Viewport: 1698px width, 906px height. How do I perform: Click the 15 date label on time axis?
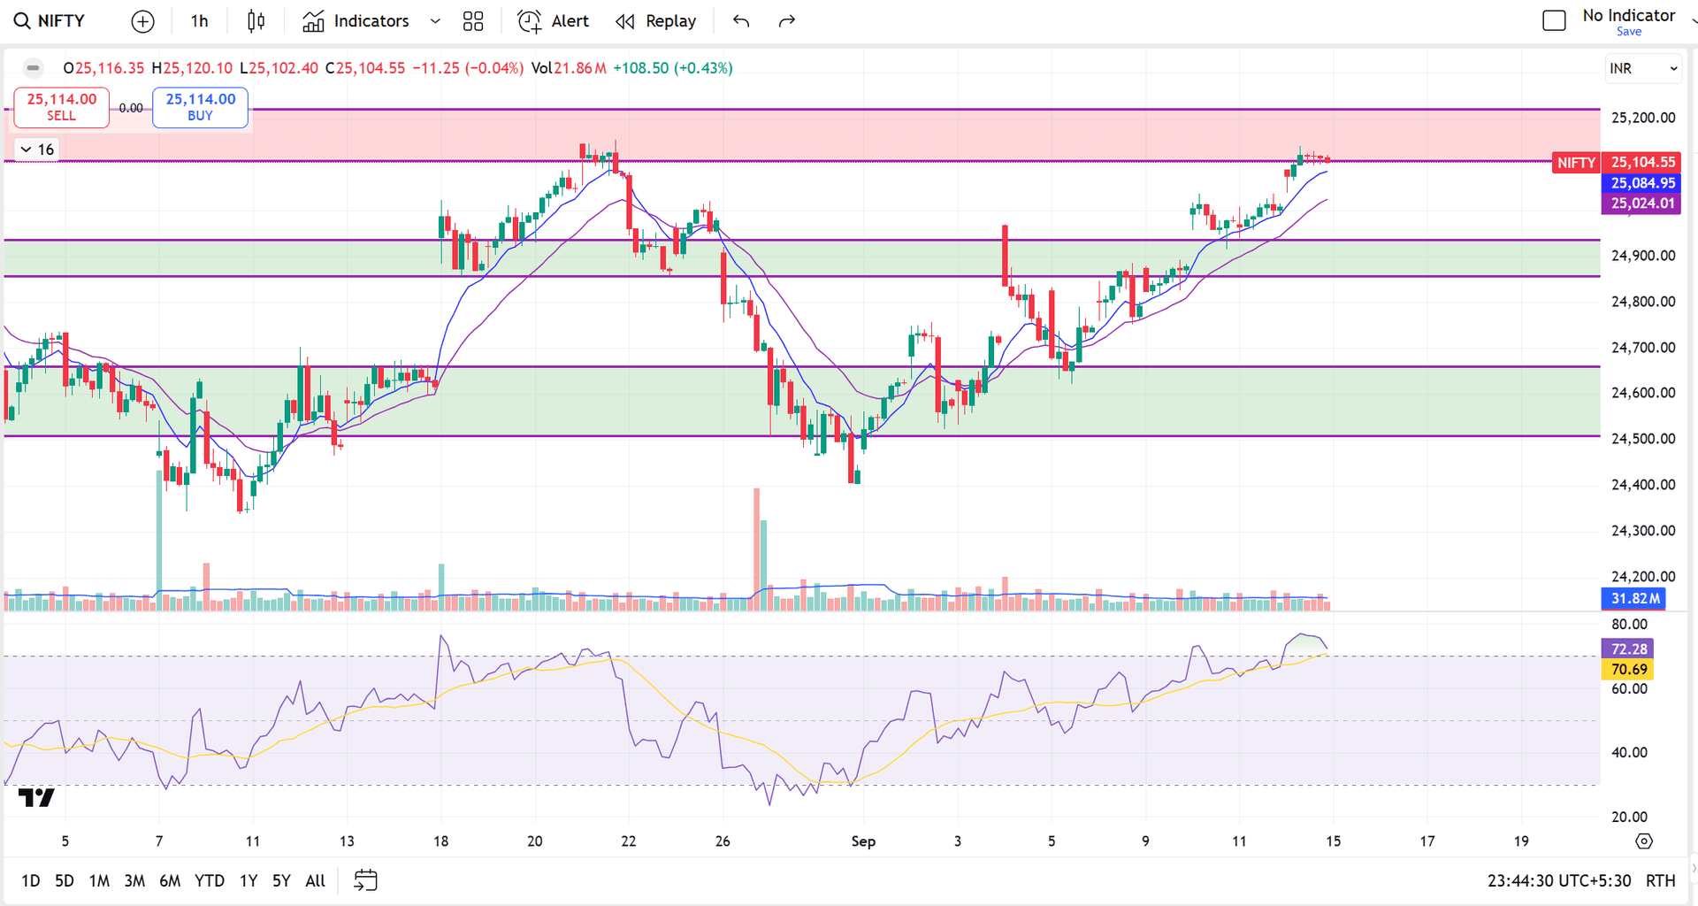coord(1333,841)
